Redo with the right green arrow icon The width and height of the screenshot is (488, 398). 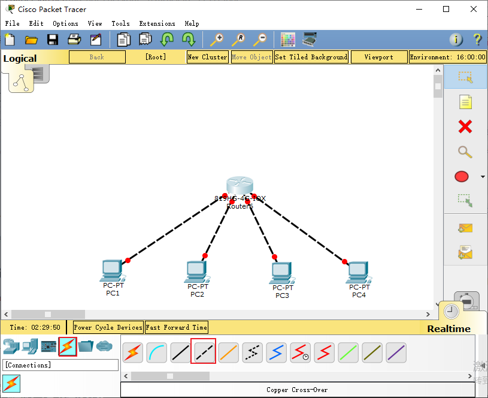point(189,40)
